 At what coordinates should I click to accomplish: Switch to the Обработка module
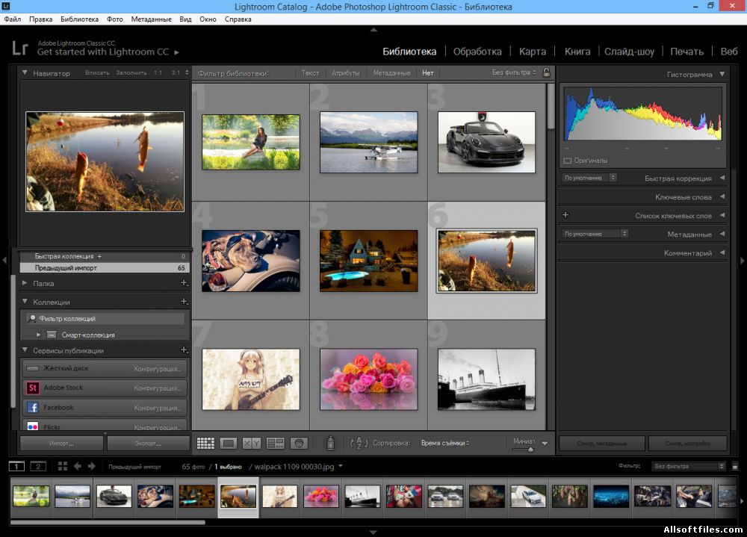477,52
